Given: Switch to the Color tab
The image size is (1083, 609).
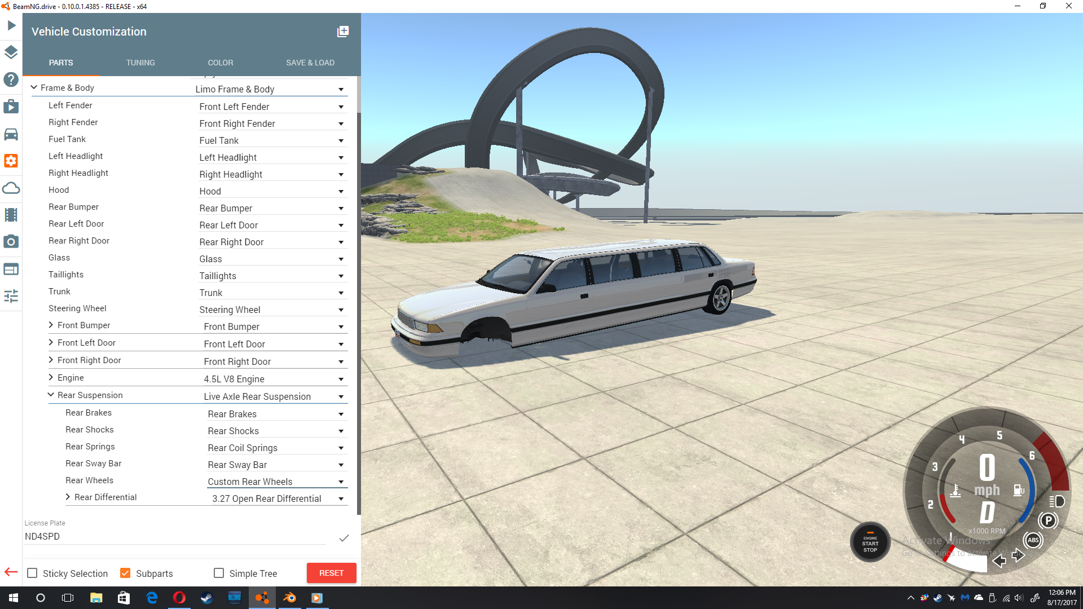Looking at the screenshot, I should coord(220,63).
